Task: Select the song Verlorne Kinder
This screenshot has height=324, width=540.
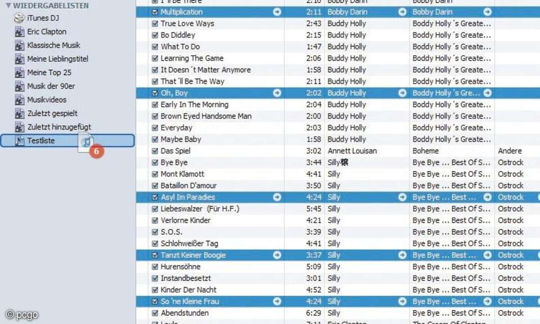Action: click(x=185, y=220)
